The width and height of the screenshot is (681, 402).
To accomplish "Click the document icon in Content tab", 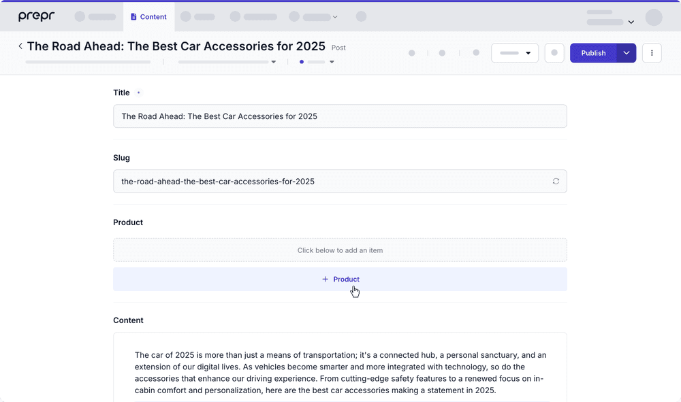I will 133,17.
